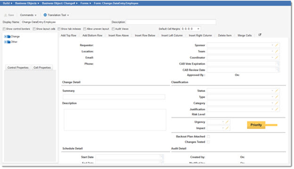Check the Audit Views option
Screen dimensions: 294x169
tap(113, 29)
